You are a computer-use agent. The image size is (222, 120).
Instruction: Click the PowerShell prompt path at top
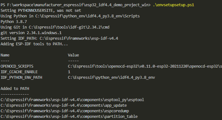tap(76, 5)
